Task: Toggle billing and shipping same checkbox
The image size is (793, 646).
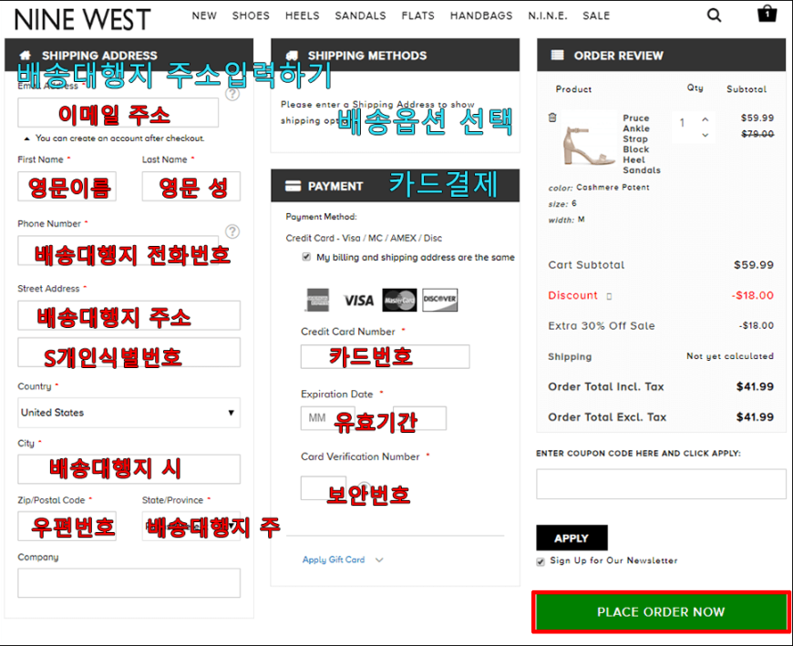Action: [x=306, y=257]
